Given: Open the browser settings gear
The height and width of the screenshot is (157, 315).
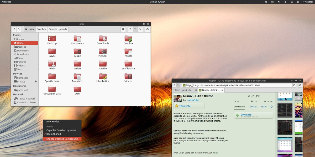Looking at the screenshot, I should pyautogui.click(x=300, y=85).
